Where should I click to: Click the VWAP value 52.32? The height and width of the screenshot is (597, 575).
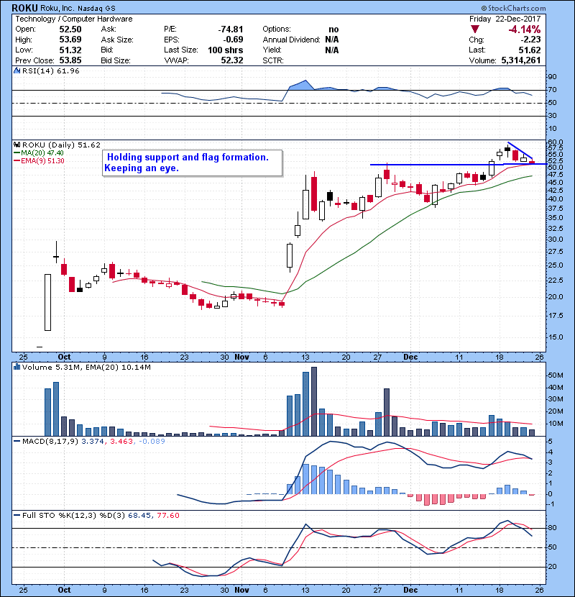pos(232,60)
